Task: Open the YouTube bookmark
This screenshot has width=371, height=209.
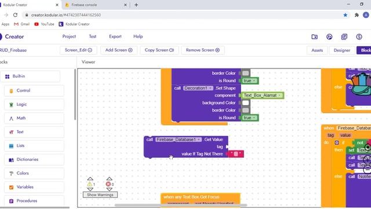Action: tap(44, 24)
